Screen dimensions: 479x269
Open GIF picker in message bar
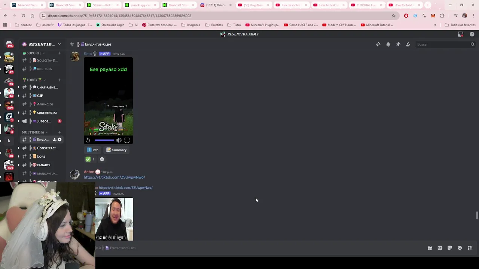pos(440,248)
